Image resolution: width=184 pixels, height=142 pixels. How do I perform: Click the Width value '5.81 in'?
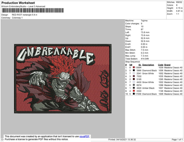coord(179,11)
